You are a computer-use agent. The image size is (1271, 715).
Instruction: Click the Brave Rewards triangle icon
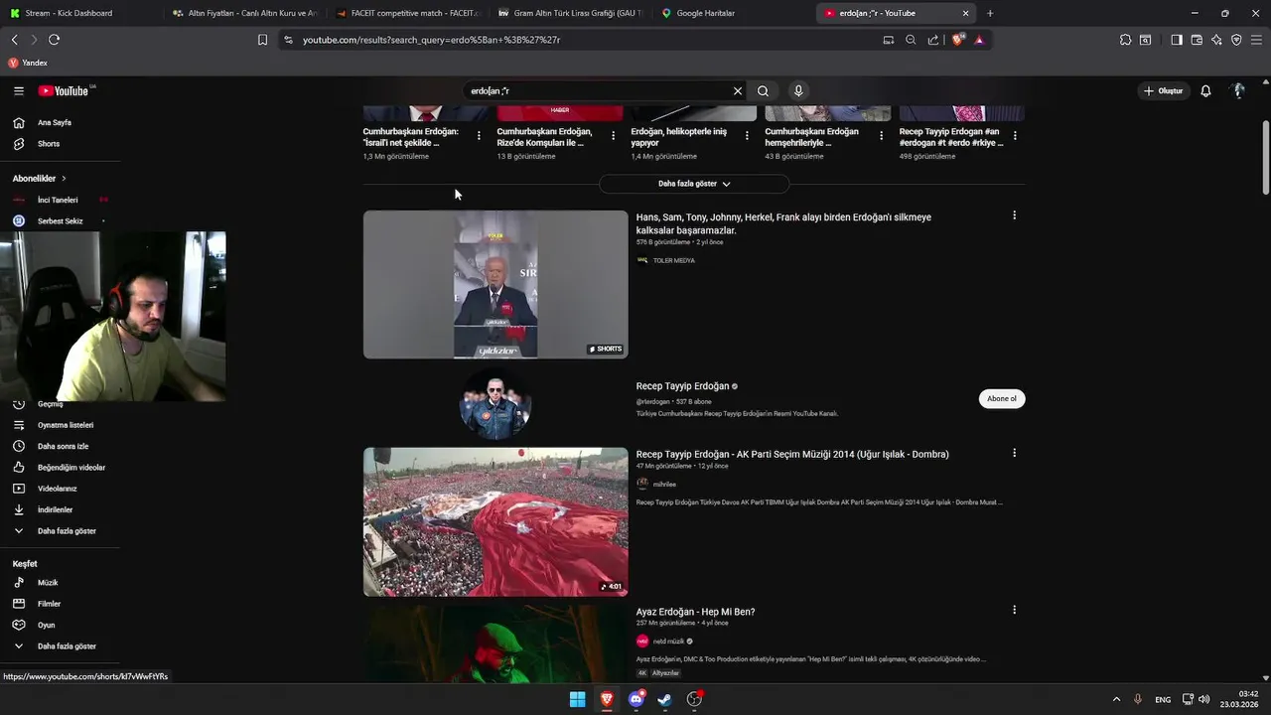pyautogui.click(x=979, y=40)
